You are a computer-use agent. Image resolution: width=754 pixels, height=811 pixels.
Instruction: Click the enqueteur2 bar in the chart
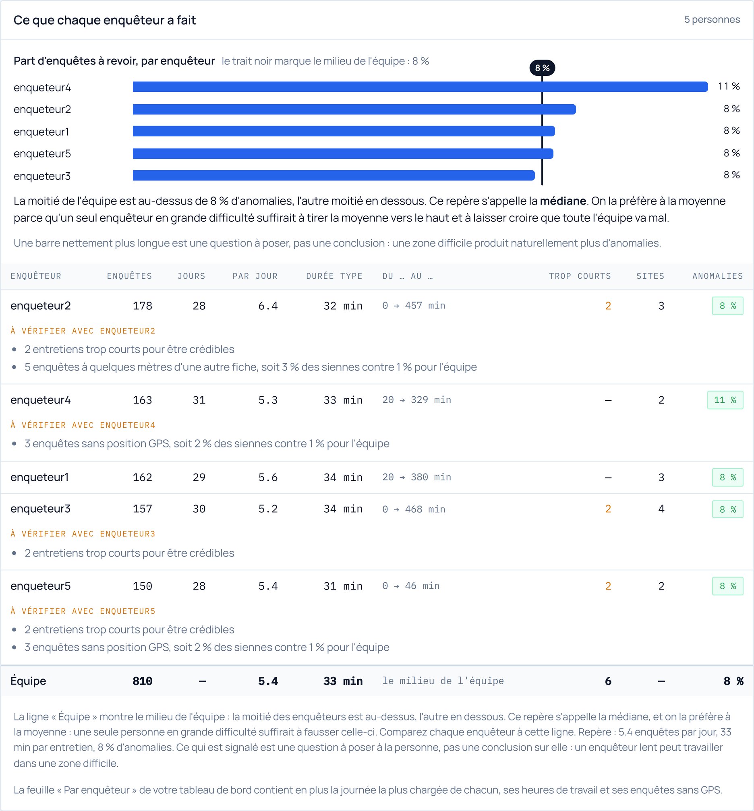[x=354, y=110]
